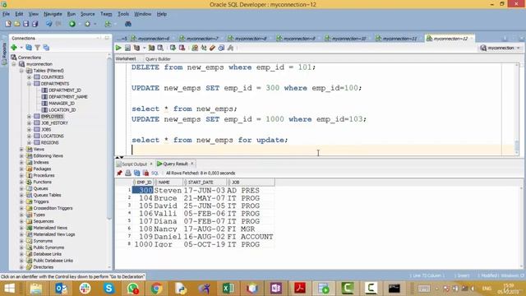Expand the Sequences tree node
Image resolution: width=526 pixels, height=296 pixels.
(21, 221)
